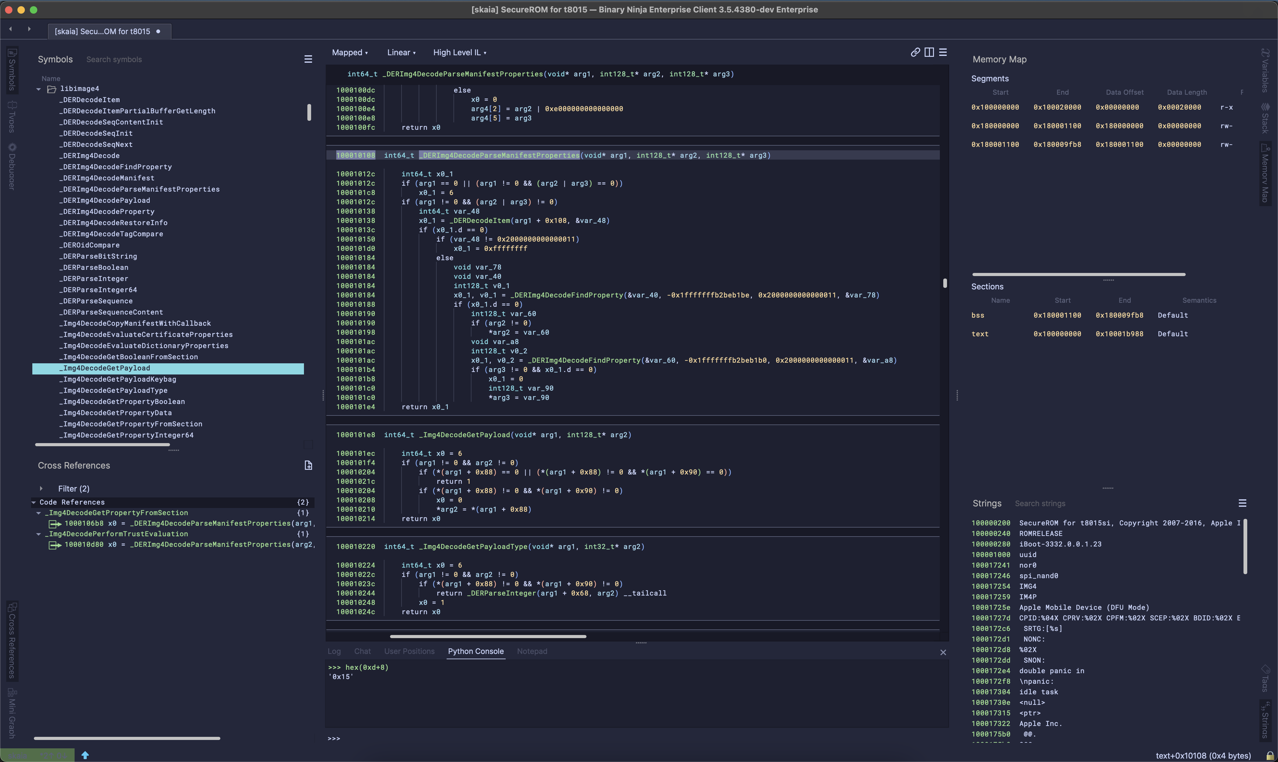This screenshot has height=762, width=1278.
Task: Collapse the Code References group
Action: tap(34, 503)
